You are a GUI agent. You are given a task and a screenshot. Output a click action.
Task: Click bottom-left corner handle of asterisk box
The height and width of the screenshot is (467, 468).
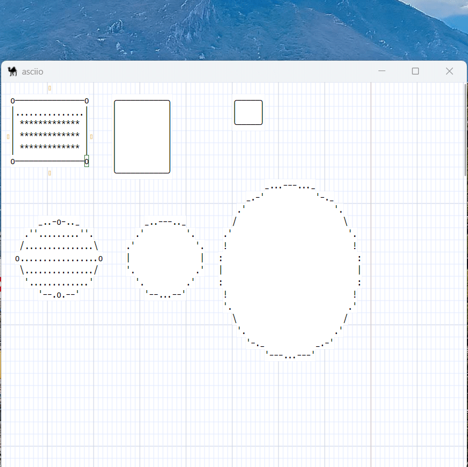point(13,162)
